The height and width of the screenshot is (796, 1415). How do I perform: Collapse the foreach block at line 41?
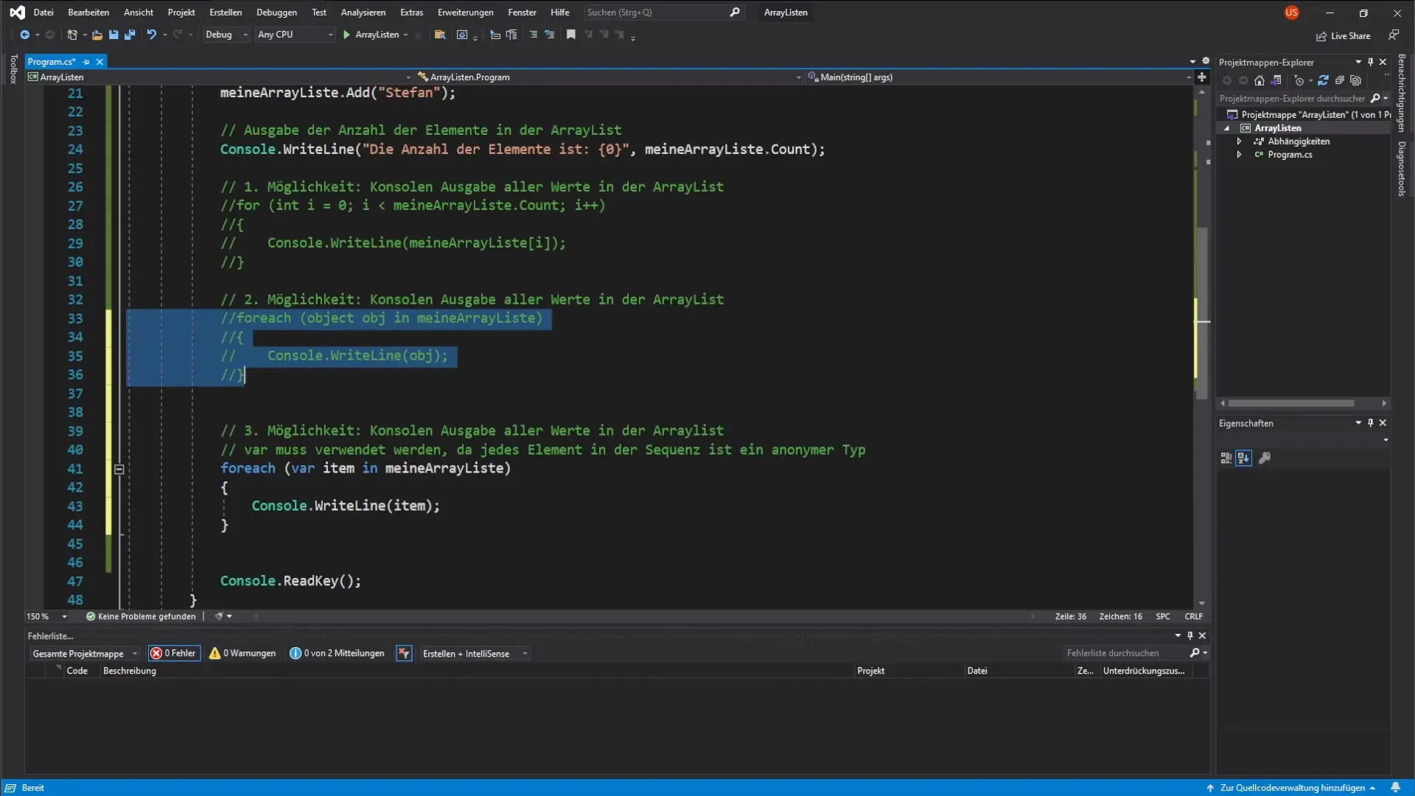pos(119,469)
